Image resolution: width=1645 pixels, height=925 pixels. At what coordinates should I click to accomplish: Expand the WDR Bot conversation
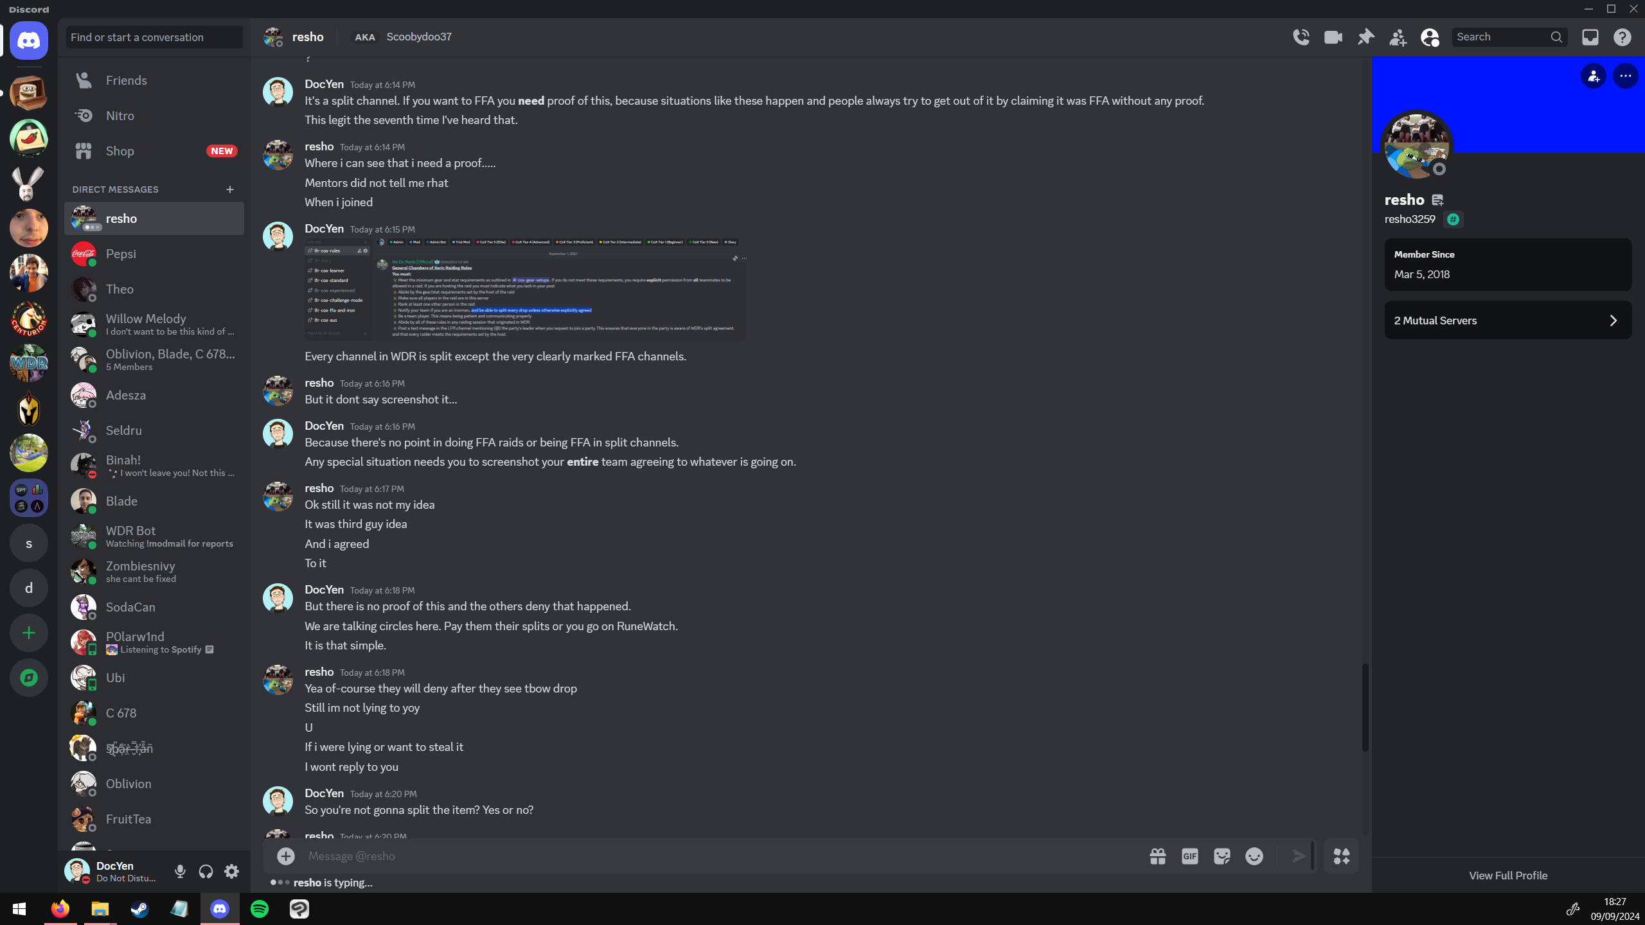(x=154, y=535)
